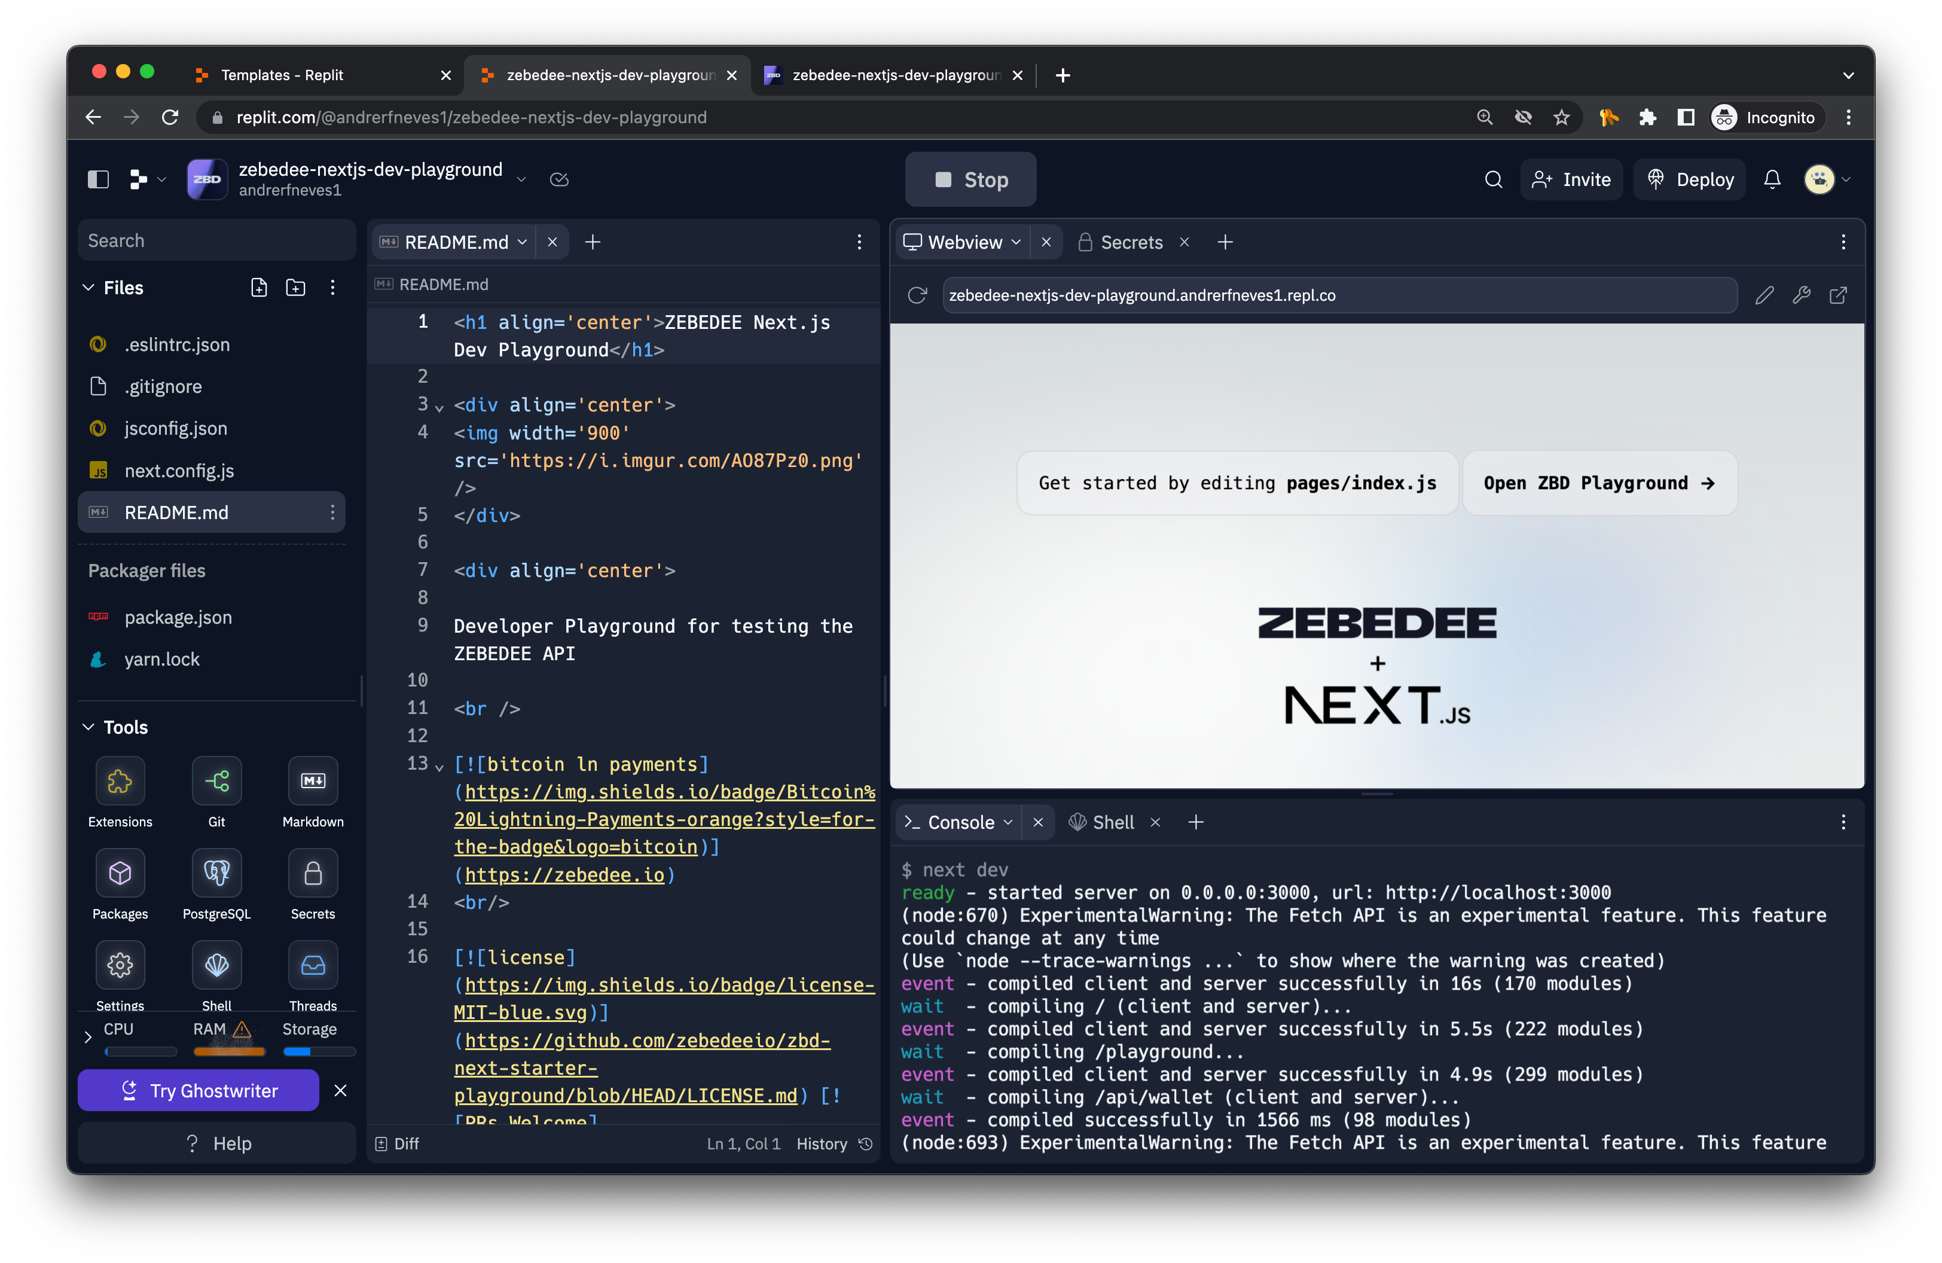This screenshot has width=1942, height=1263.
Task: Open the notifications bell
Action: [x=1772, y=179]
